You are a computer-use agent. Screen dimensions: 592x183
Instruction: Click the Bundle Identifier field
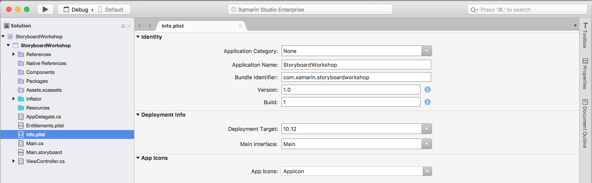[356, 77]
